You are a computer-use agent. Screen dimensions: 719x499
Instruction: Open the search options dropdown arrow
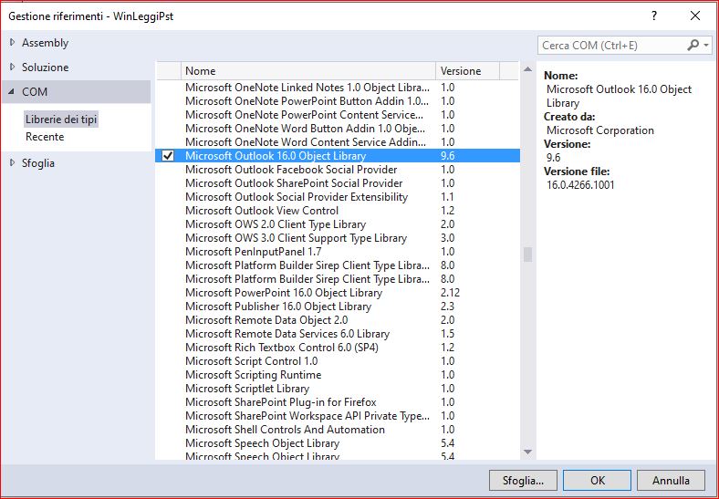tap(706, 46)
